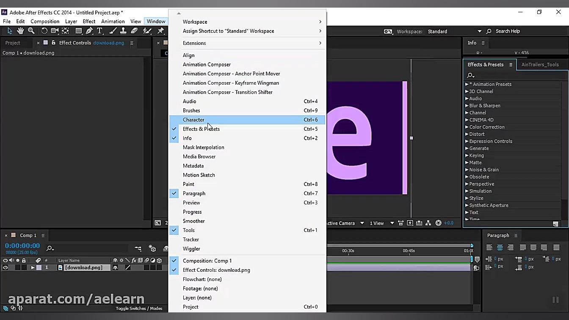Click the Fast Previews icon

coord(410,223)
